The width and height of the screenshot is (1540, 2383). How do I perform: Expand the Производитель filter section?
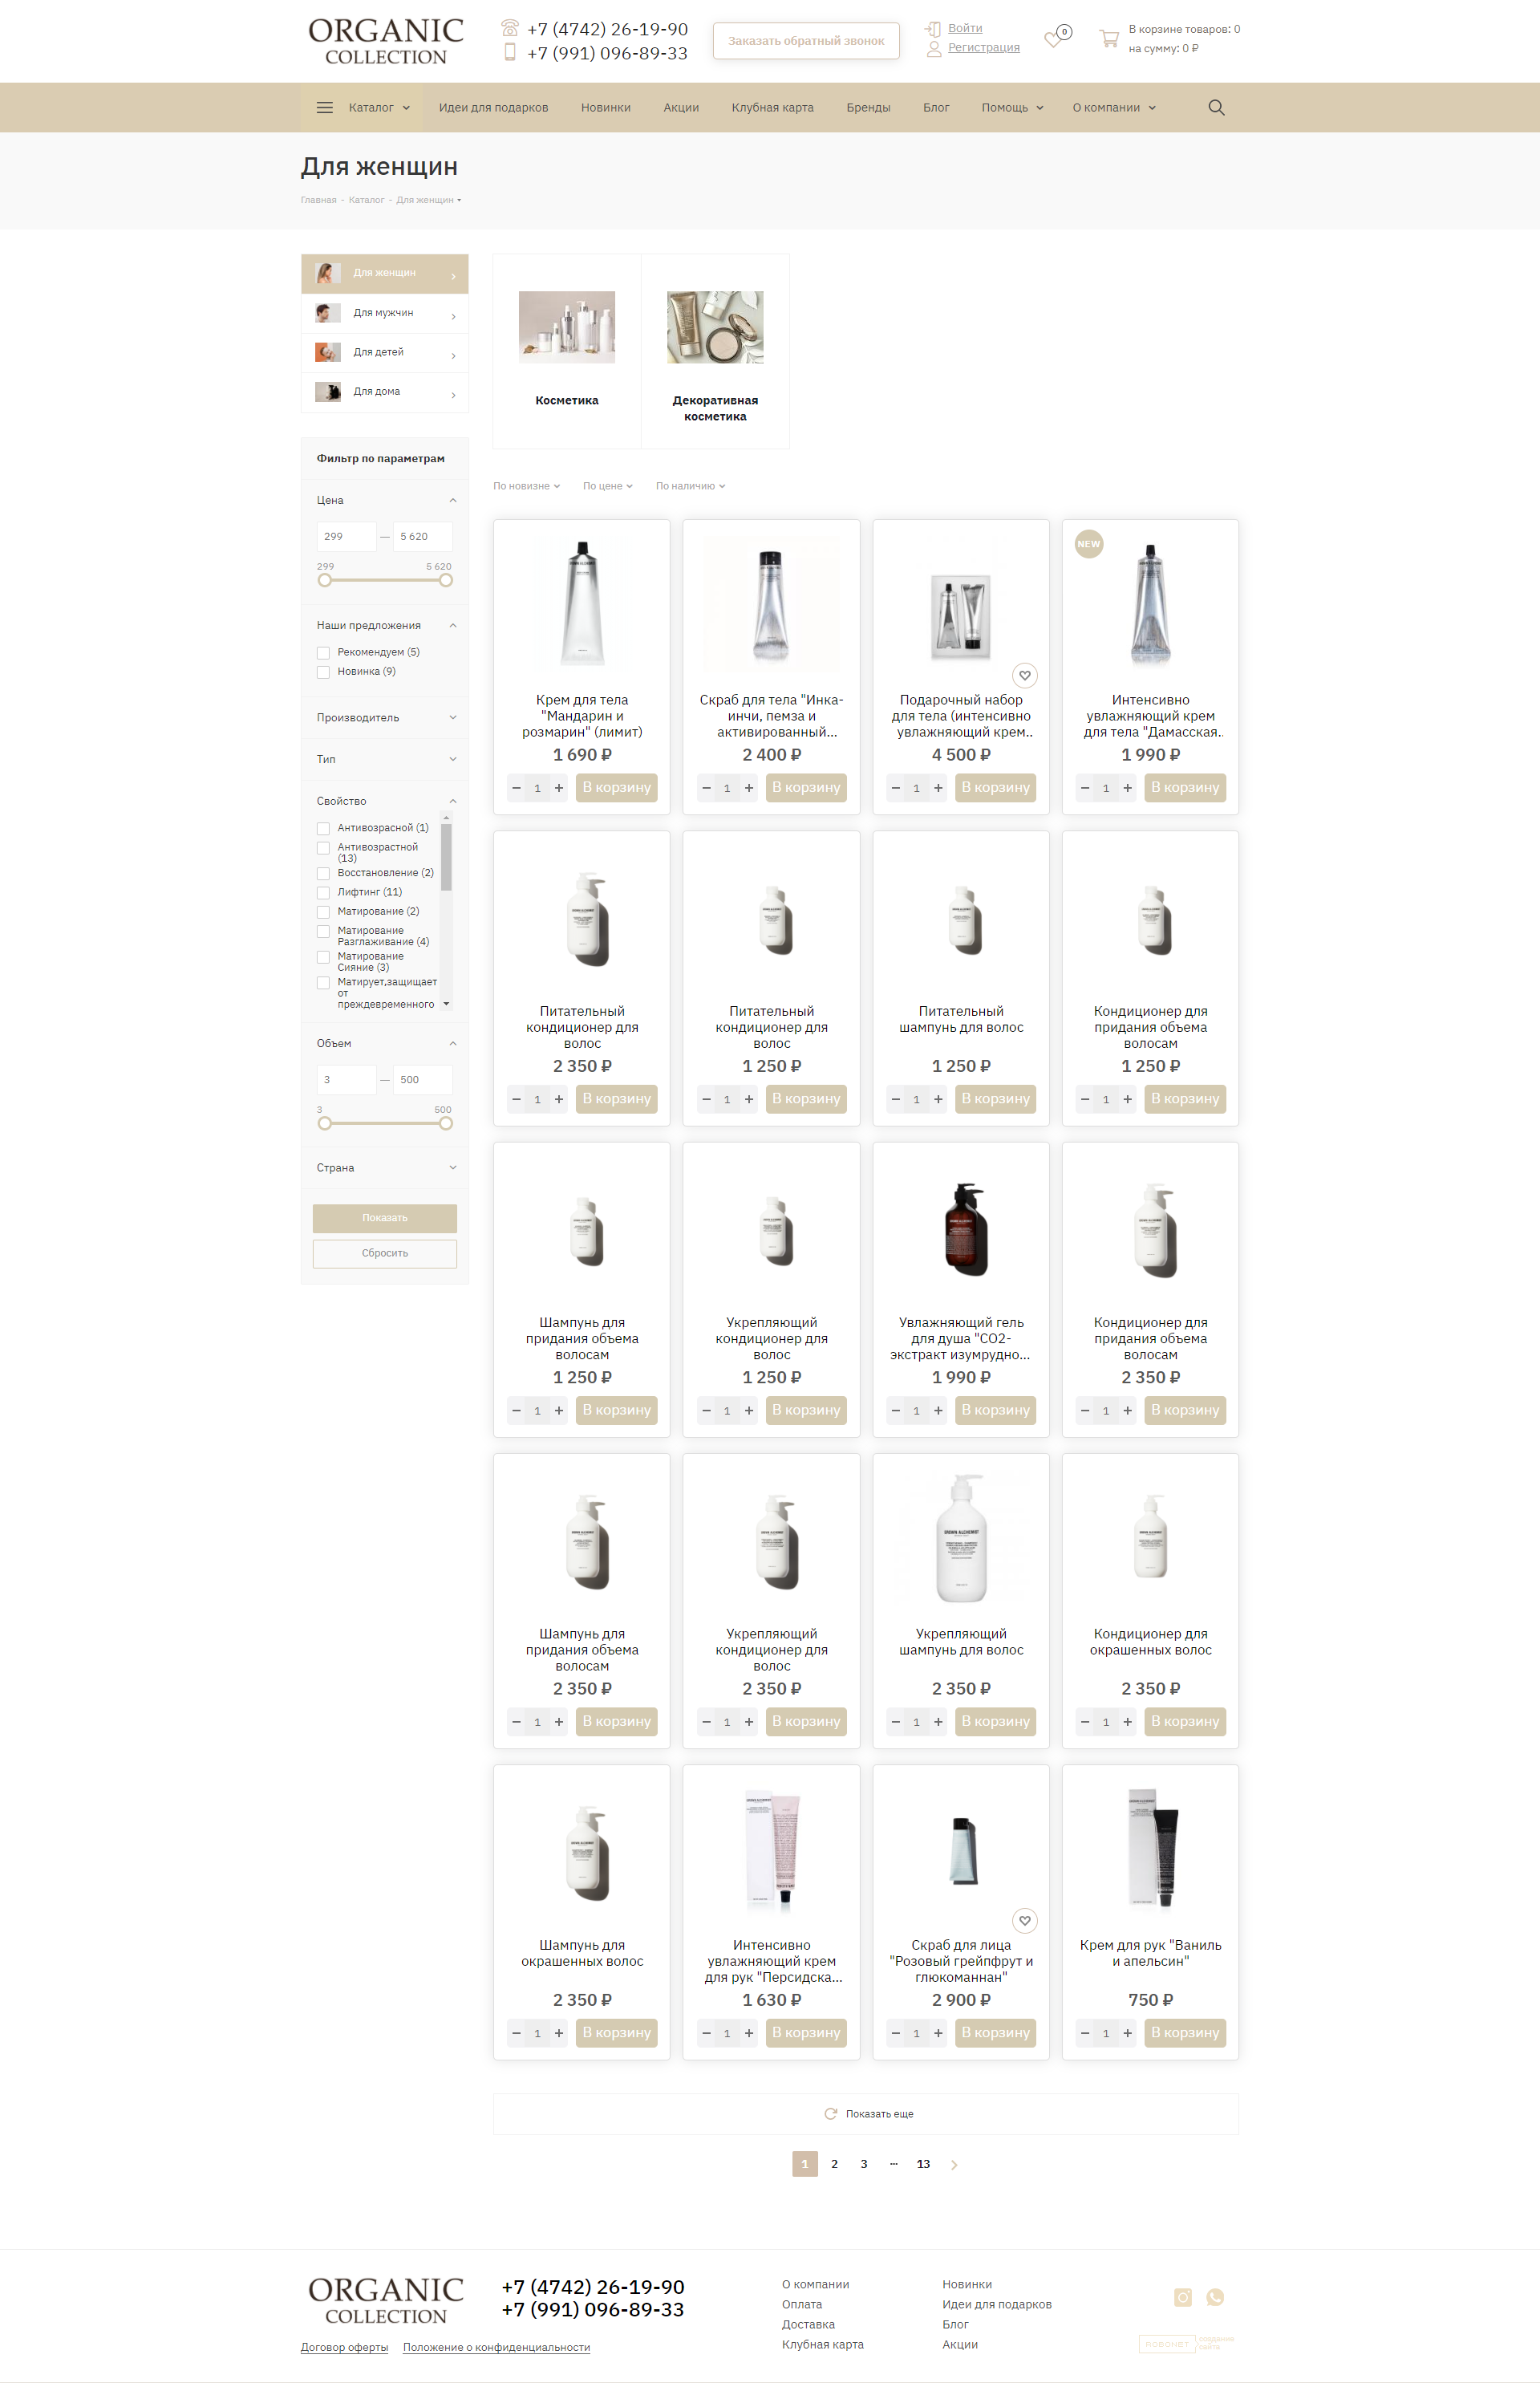point(385,717)
